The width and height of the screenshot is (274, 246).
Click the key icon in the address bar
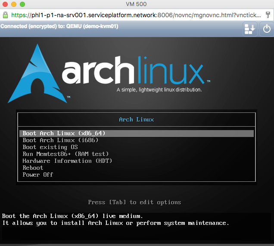268,15
